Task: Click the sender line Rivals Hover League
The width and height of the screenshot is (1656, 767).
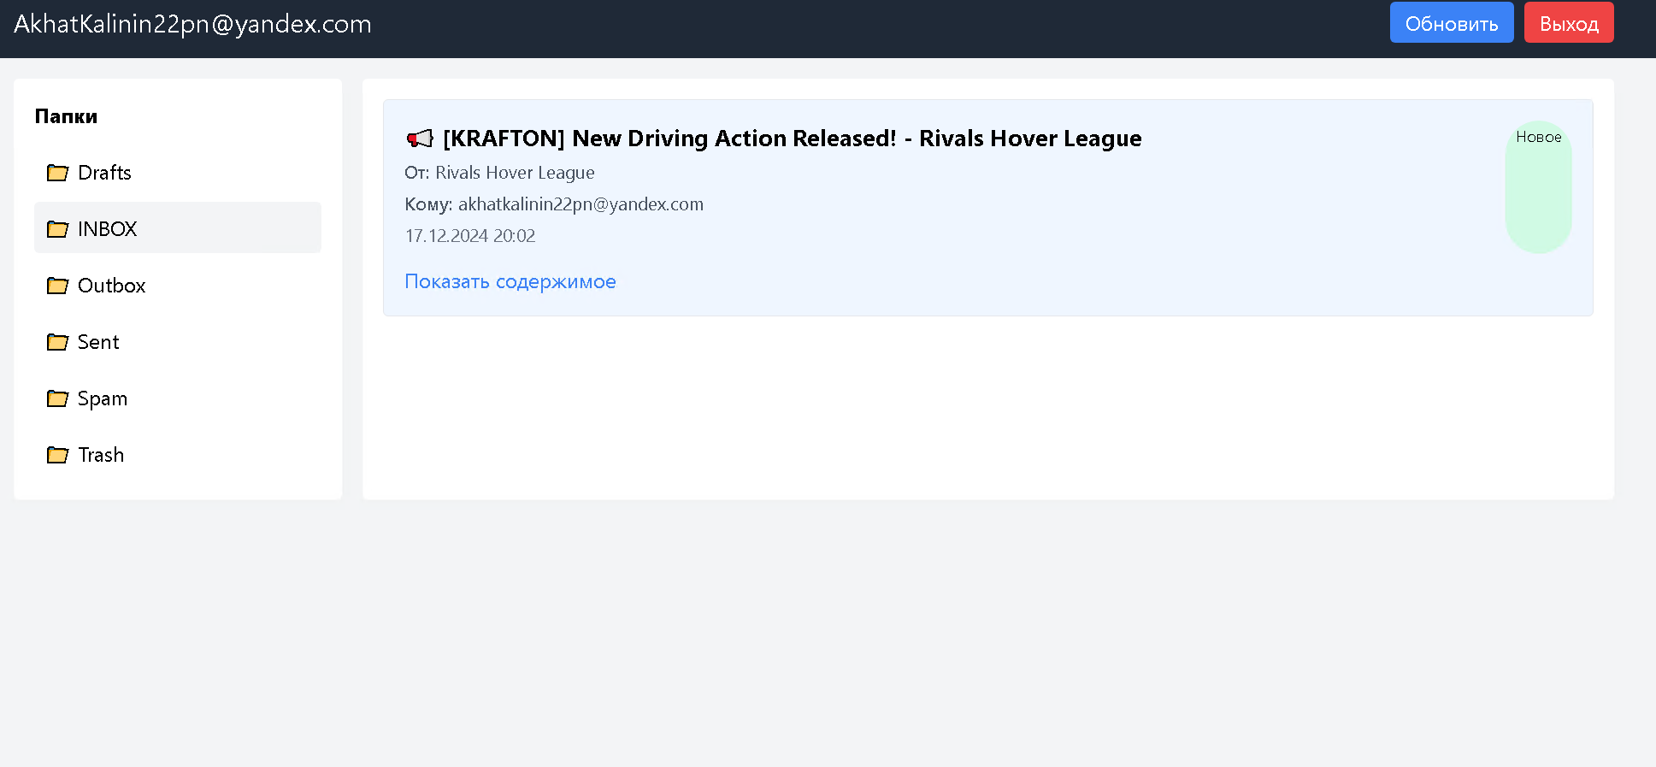Action: [x=499, y=173]
